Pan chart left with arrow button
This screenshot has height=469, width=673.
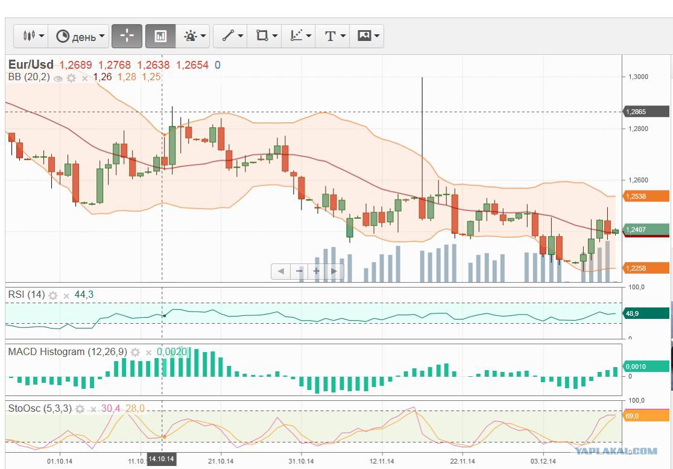click(x=280, y=271)
